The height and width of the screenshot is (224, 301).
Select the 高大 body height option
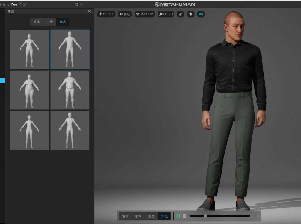click(x=63, y=22)
